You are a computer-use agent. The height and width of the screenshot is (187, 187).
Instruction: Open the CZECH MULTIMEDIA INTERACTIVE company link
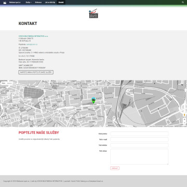click(x=33, y=36)
